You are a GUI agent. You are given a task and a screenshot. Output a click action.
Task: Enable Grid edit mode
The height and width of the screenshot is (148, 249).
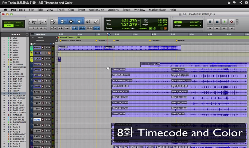click(17, 26)
